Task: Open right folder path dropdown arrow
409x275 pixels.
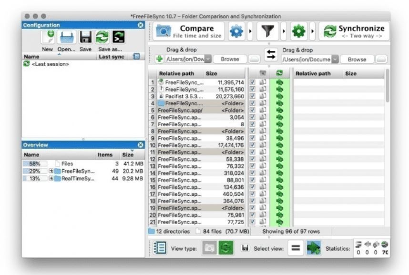Action: point(335,59)
